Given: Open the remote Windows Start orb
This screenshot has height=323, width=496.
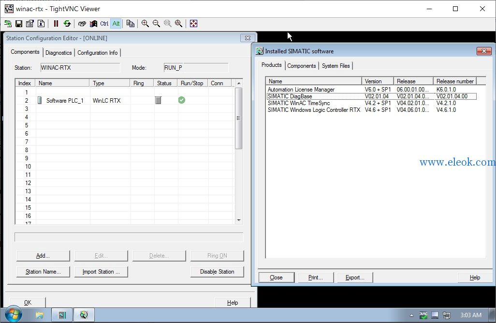Looking at the screenshot, I should [x=13, y=315].
